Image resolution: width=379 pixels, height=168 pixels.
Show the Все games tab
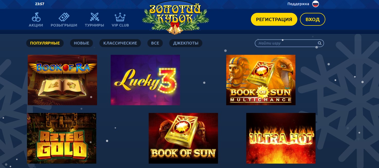point(155,43)
